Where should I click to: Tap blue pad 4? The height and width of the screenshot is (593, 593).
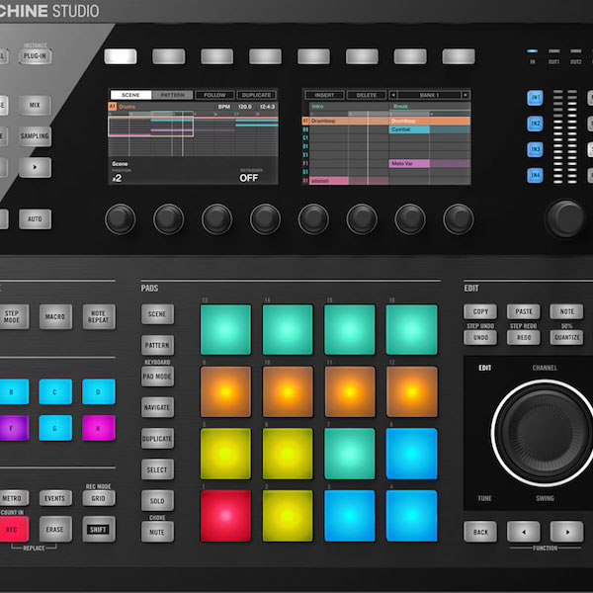click(x=411, y=516)
